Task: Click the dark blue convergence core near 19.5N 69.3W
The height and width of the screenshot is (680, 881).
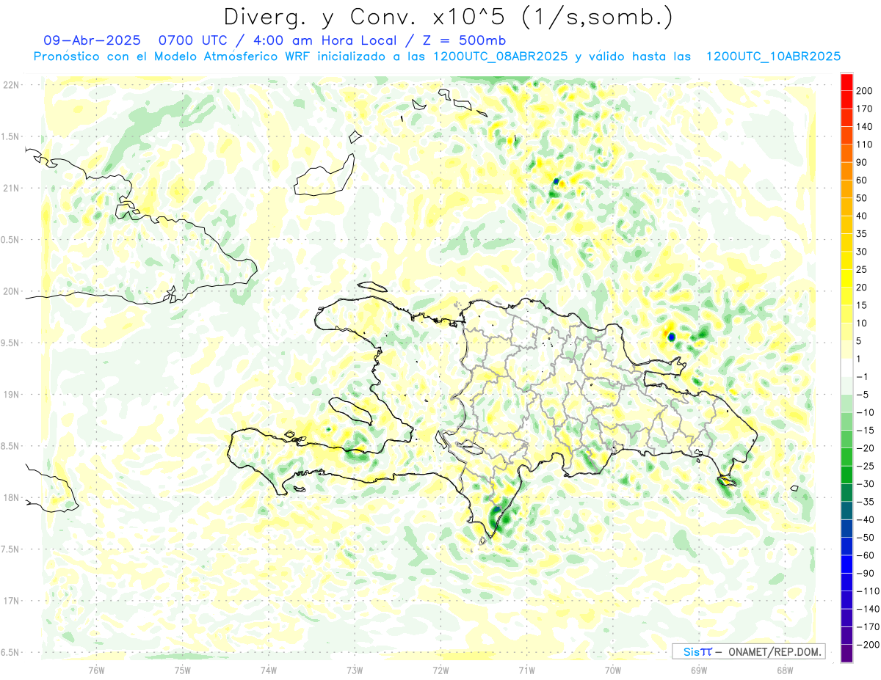Action: point(672,337)
